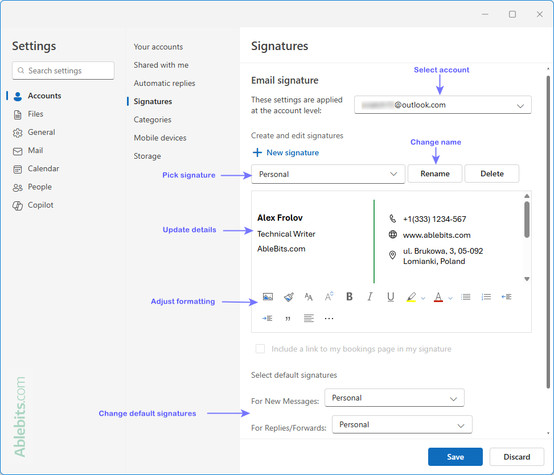This screenshot has width=554, height=475.
Task: Apply a bulleted list
Action: point(465,296)
